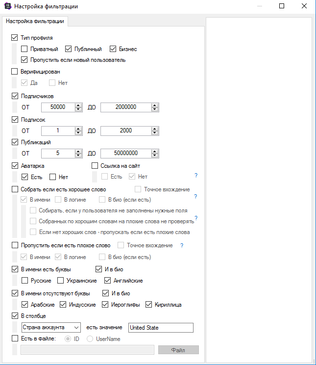This screenshot has height=365, width=316.
Task: Uncheck the Индусские checkbox
Action: tap(63, 305)
